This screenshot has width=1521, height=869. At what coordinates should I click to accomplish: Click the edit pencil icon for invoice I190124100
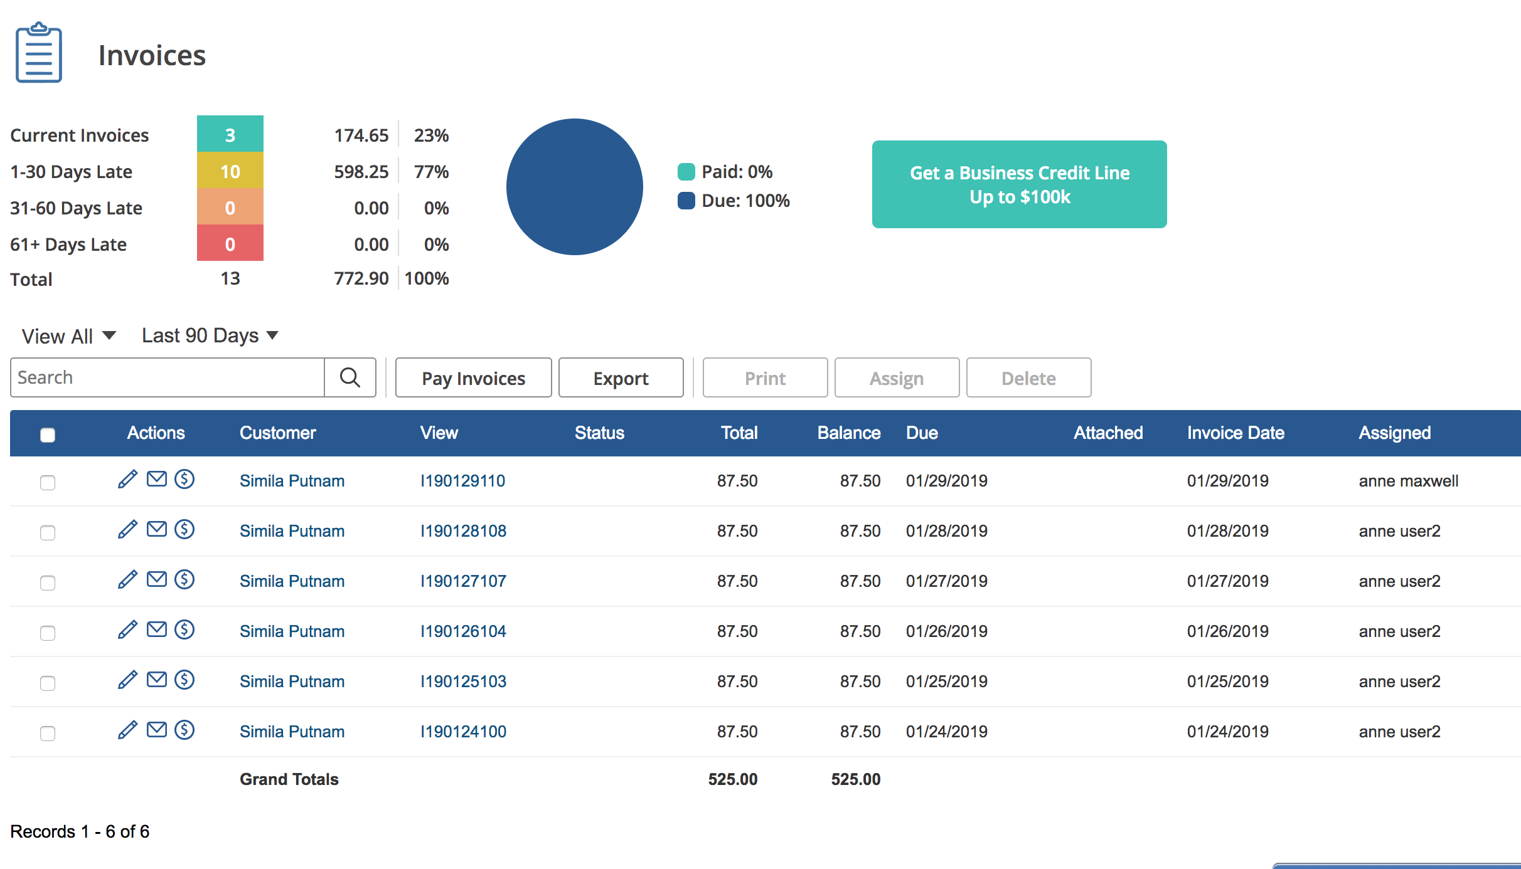coord(127,730)
